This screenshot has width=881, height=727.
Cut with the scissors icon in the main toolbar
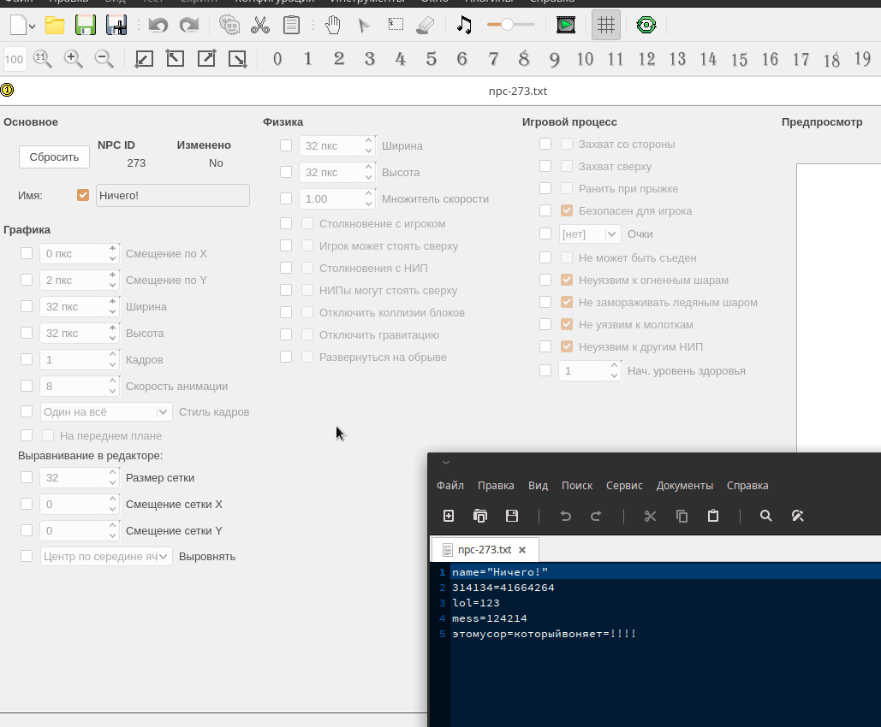(260, 26)
